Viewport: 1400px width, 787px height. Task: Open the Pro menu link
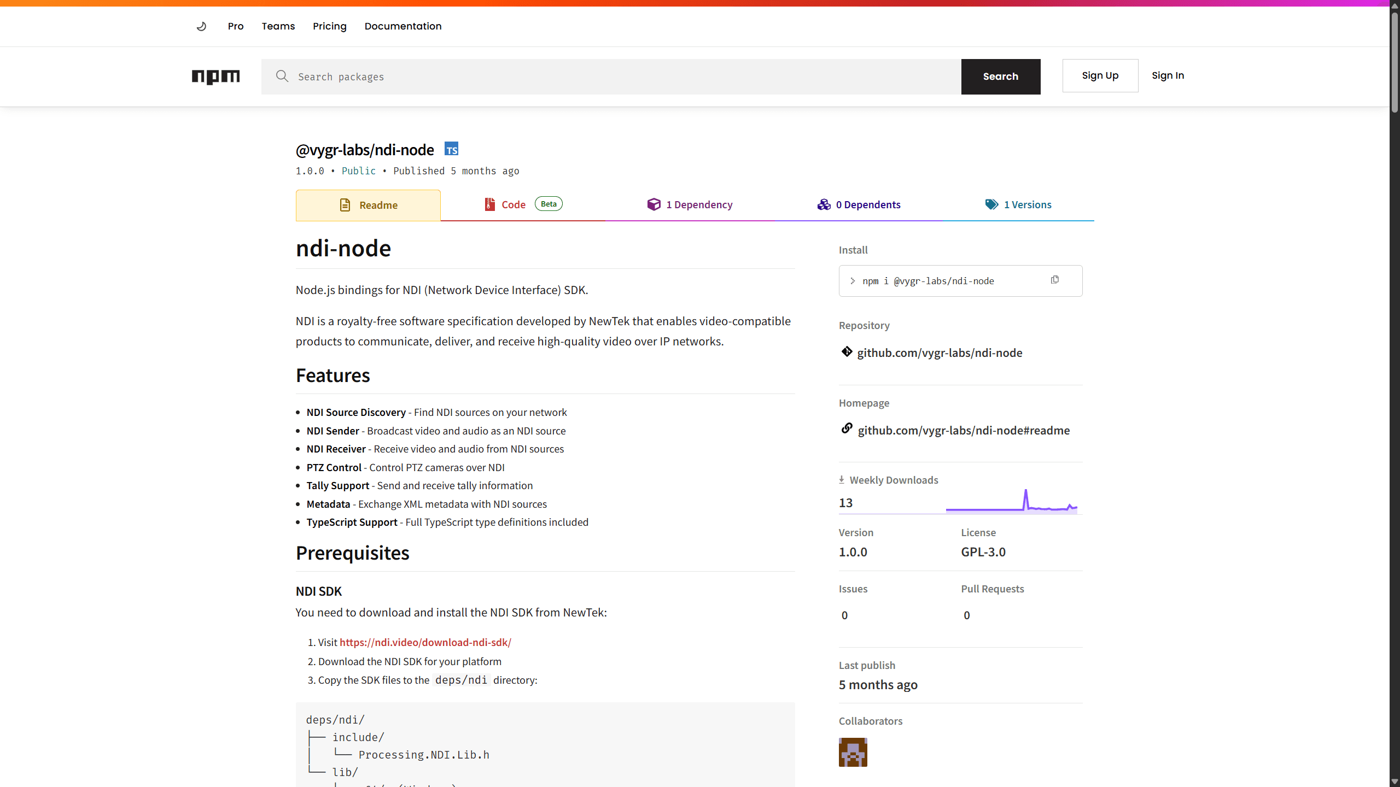[236, 26]
